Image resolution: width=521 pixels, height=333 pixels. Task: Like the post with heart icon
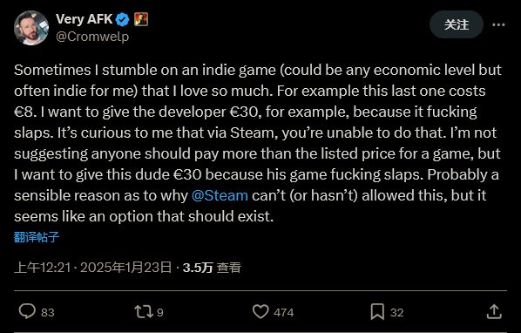tap(260, 312)
